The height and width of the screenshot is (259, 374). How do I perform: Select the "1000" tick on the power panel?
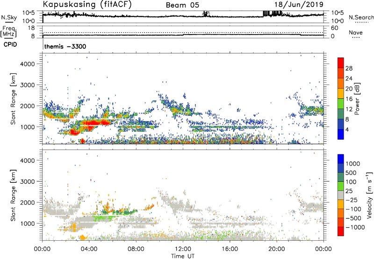coord(28,127)
